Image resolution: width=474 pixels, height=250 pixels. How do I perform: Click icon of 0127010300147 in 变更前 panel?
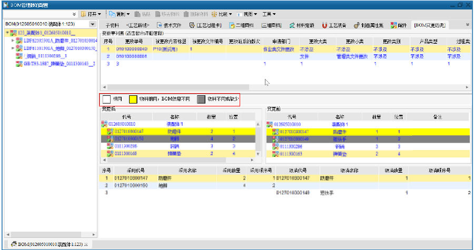point(275,132)
